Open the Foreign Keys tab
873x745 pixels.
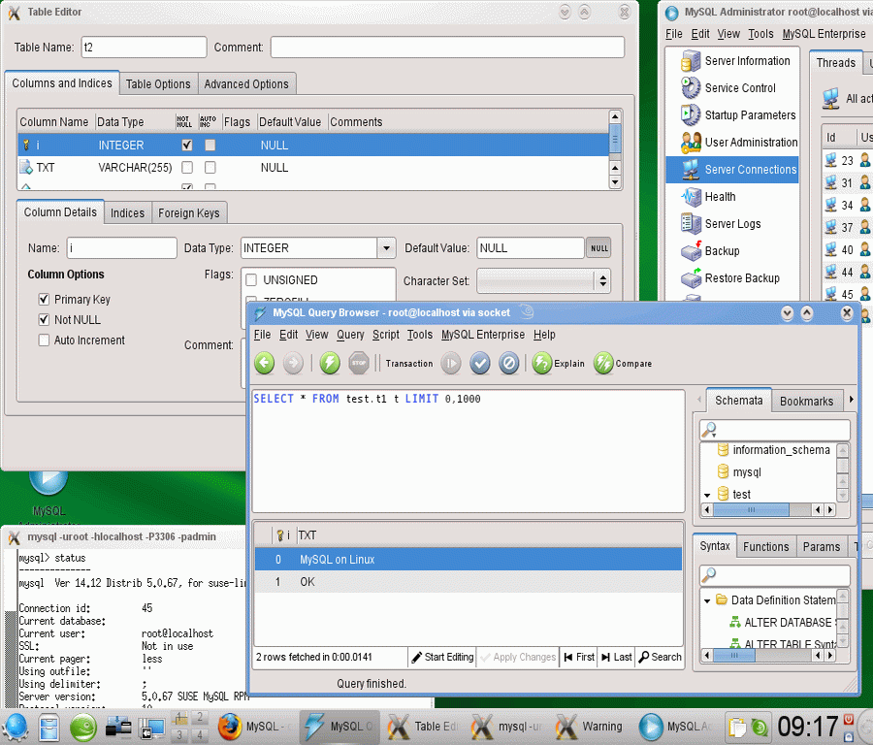[189, 212]
